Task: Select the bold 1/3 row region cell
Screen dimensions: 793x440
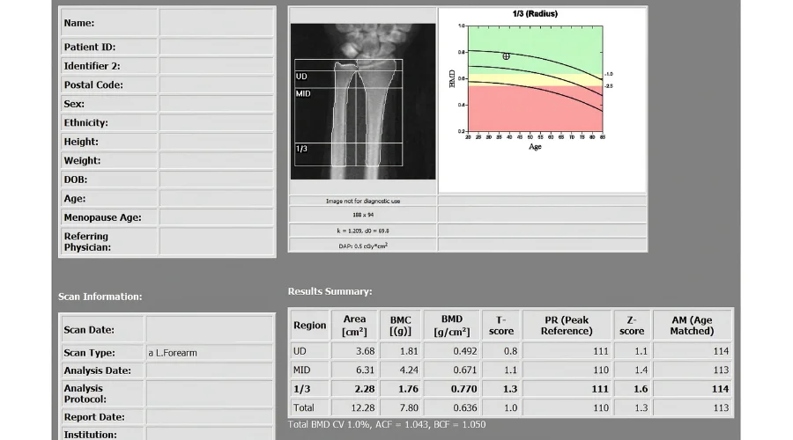Action: click(x=309, y=389)
